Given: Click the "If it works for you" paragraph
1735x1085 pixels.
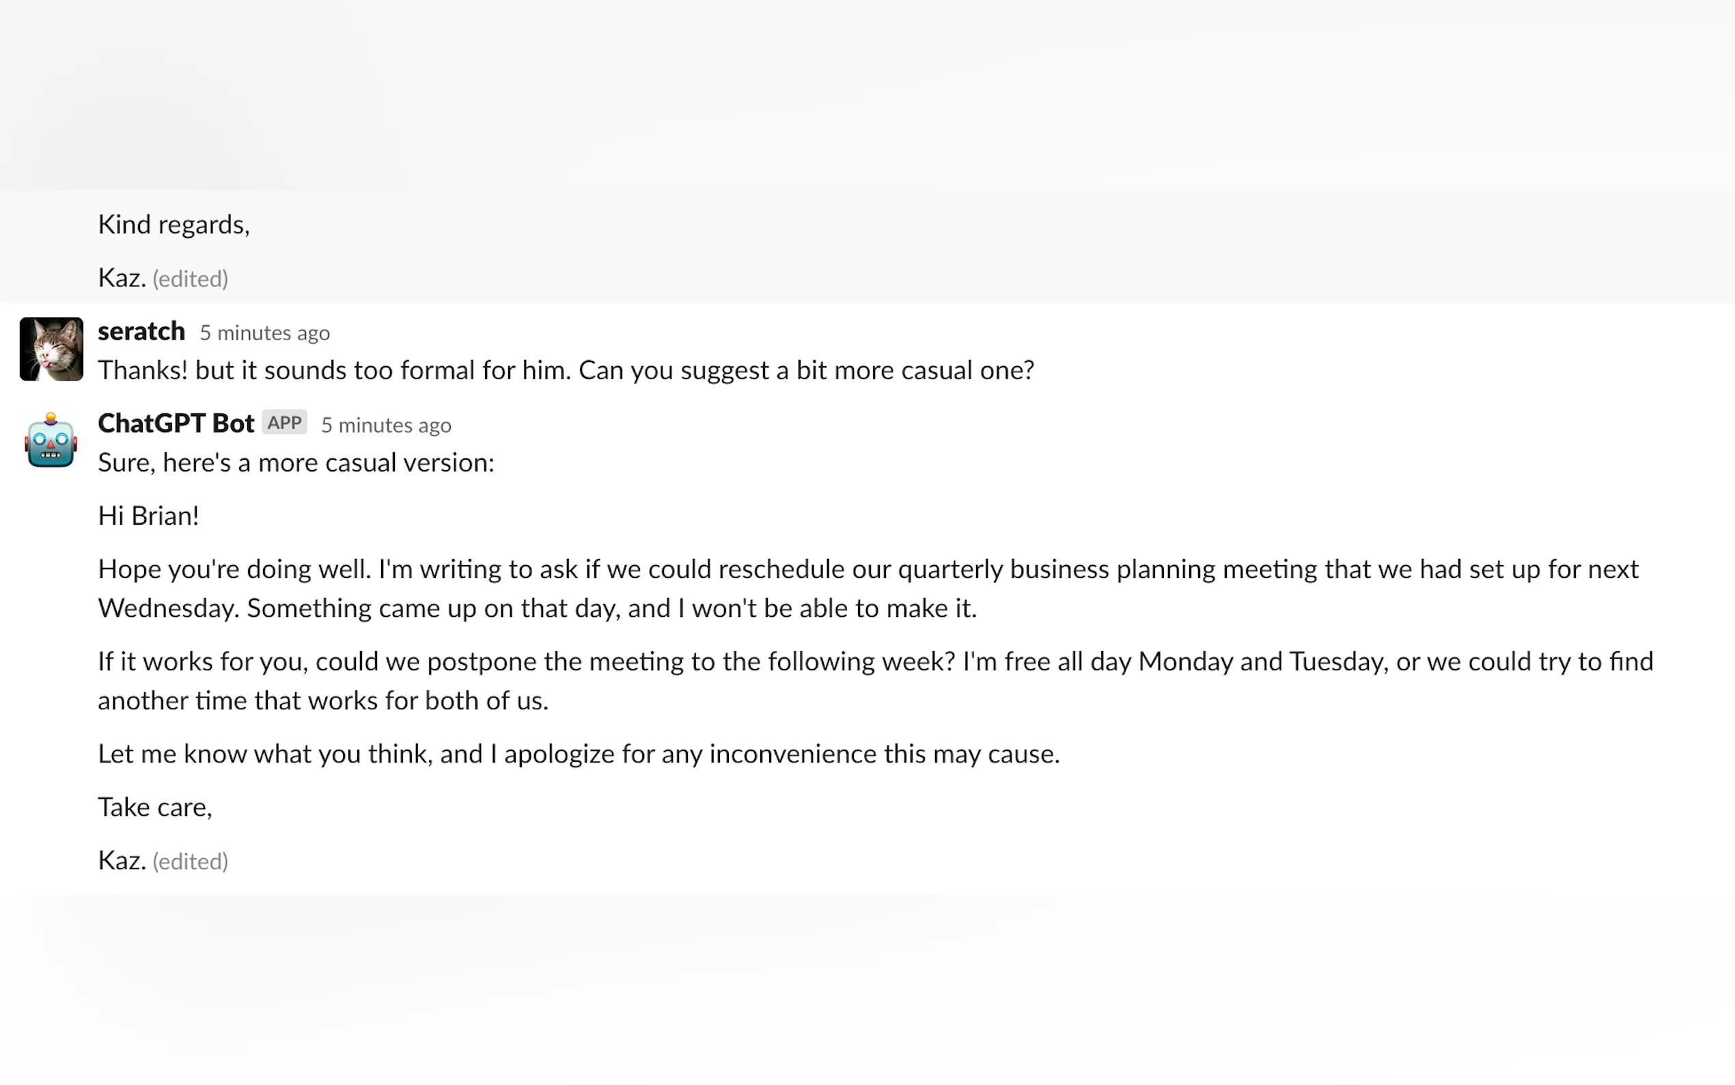Looking at the screenshot, I should point(875,661).
